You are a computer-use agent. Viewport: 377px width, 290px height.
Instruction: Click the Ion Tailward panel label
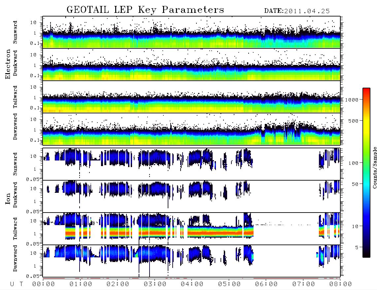click(x=15, y=229)
